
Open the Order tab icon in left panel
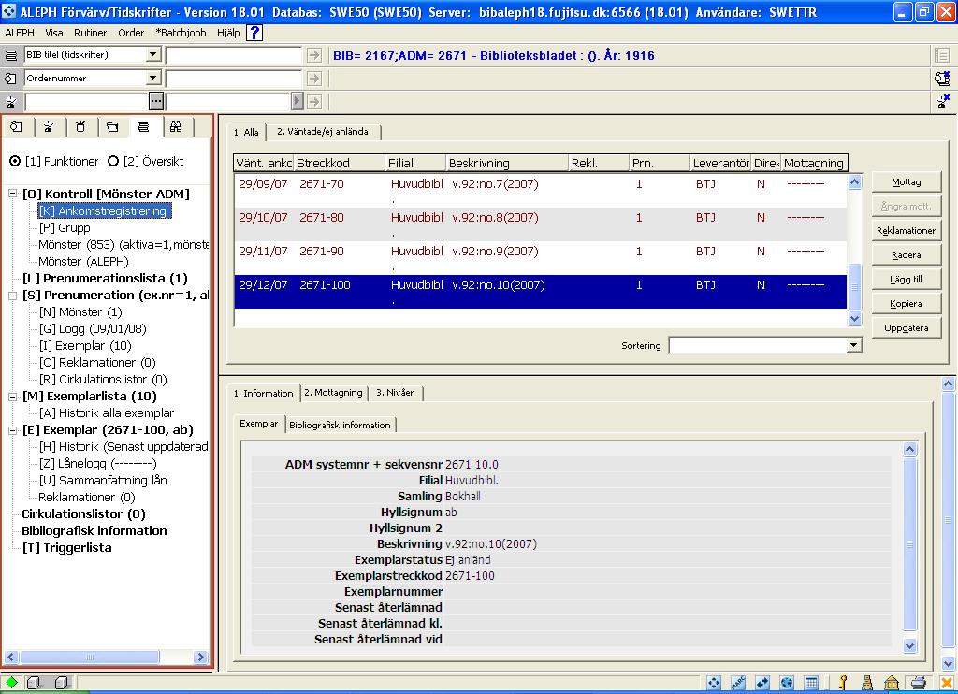[x=17, y=126]
